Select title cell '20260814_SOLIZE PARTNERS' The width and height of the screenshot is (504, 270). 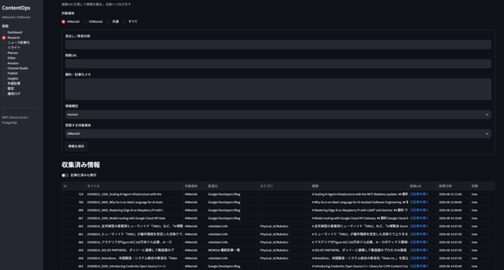coord(134,250)
